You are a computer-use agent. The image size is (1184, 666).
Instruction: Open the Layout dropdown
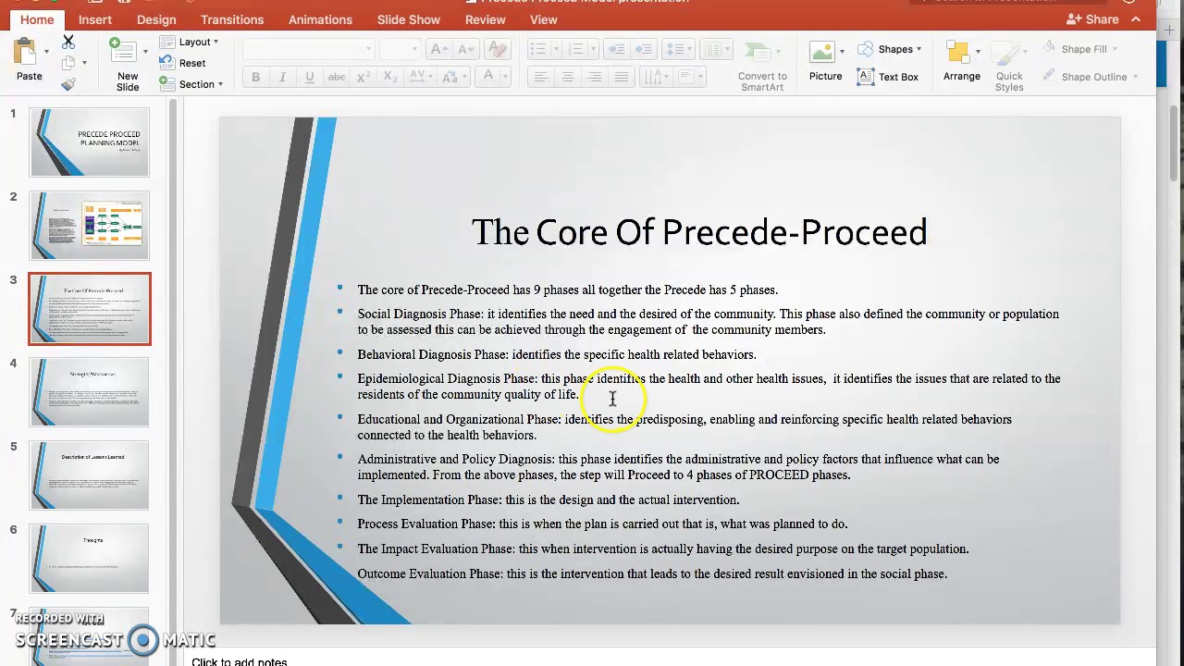point(190,42)
